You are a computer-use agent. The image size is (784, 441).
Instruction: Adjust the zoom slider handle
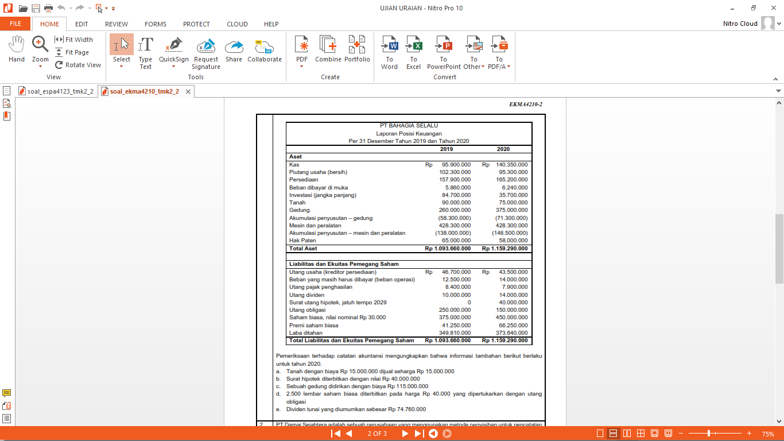pyautogui.click(x=709, y=434)
